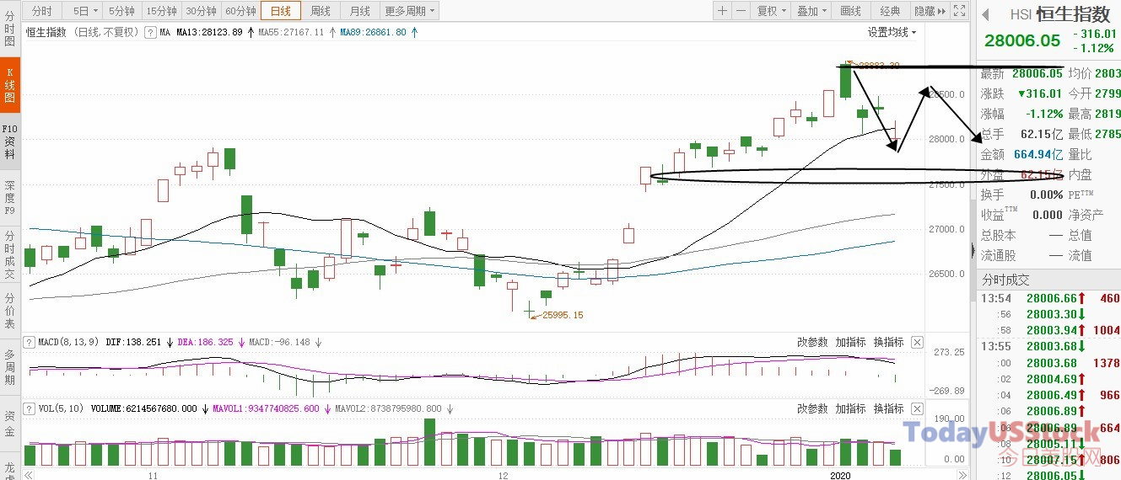Switch to 周线 weekly tab
Viewport: 1121px width, 480px height.
[321, 11]
